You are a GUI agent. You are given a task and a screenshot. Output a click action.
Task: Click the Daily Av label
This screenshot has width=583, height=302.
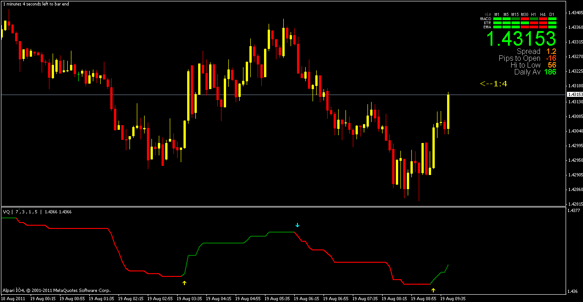[x=528, y=72]
